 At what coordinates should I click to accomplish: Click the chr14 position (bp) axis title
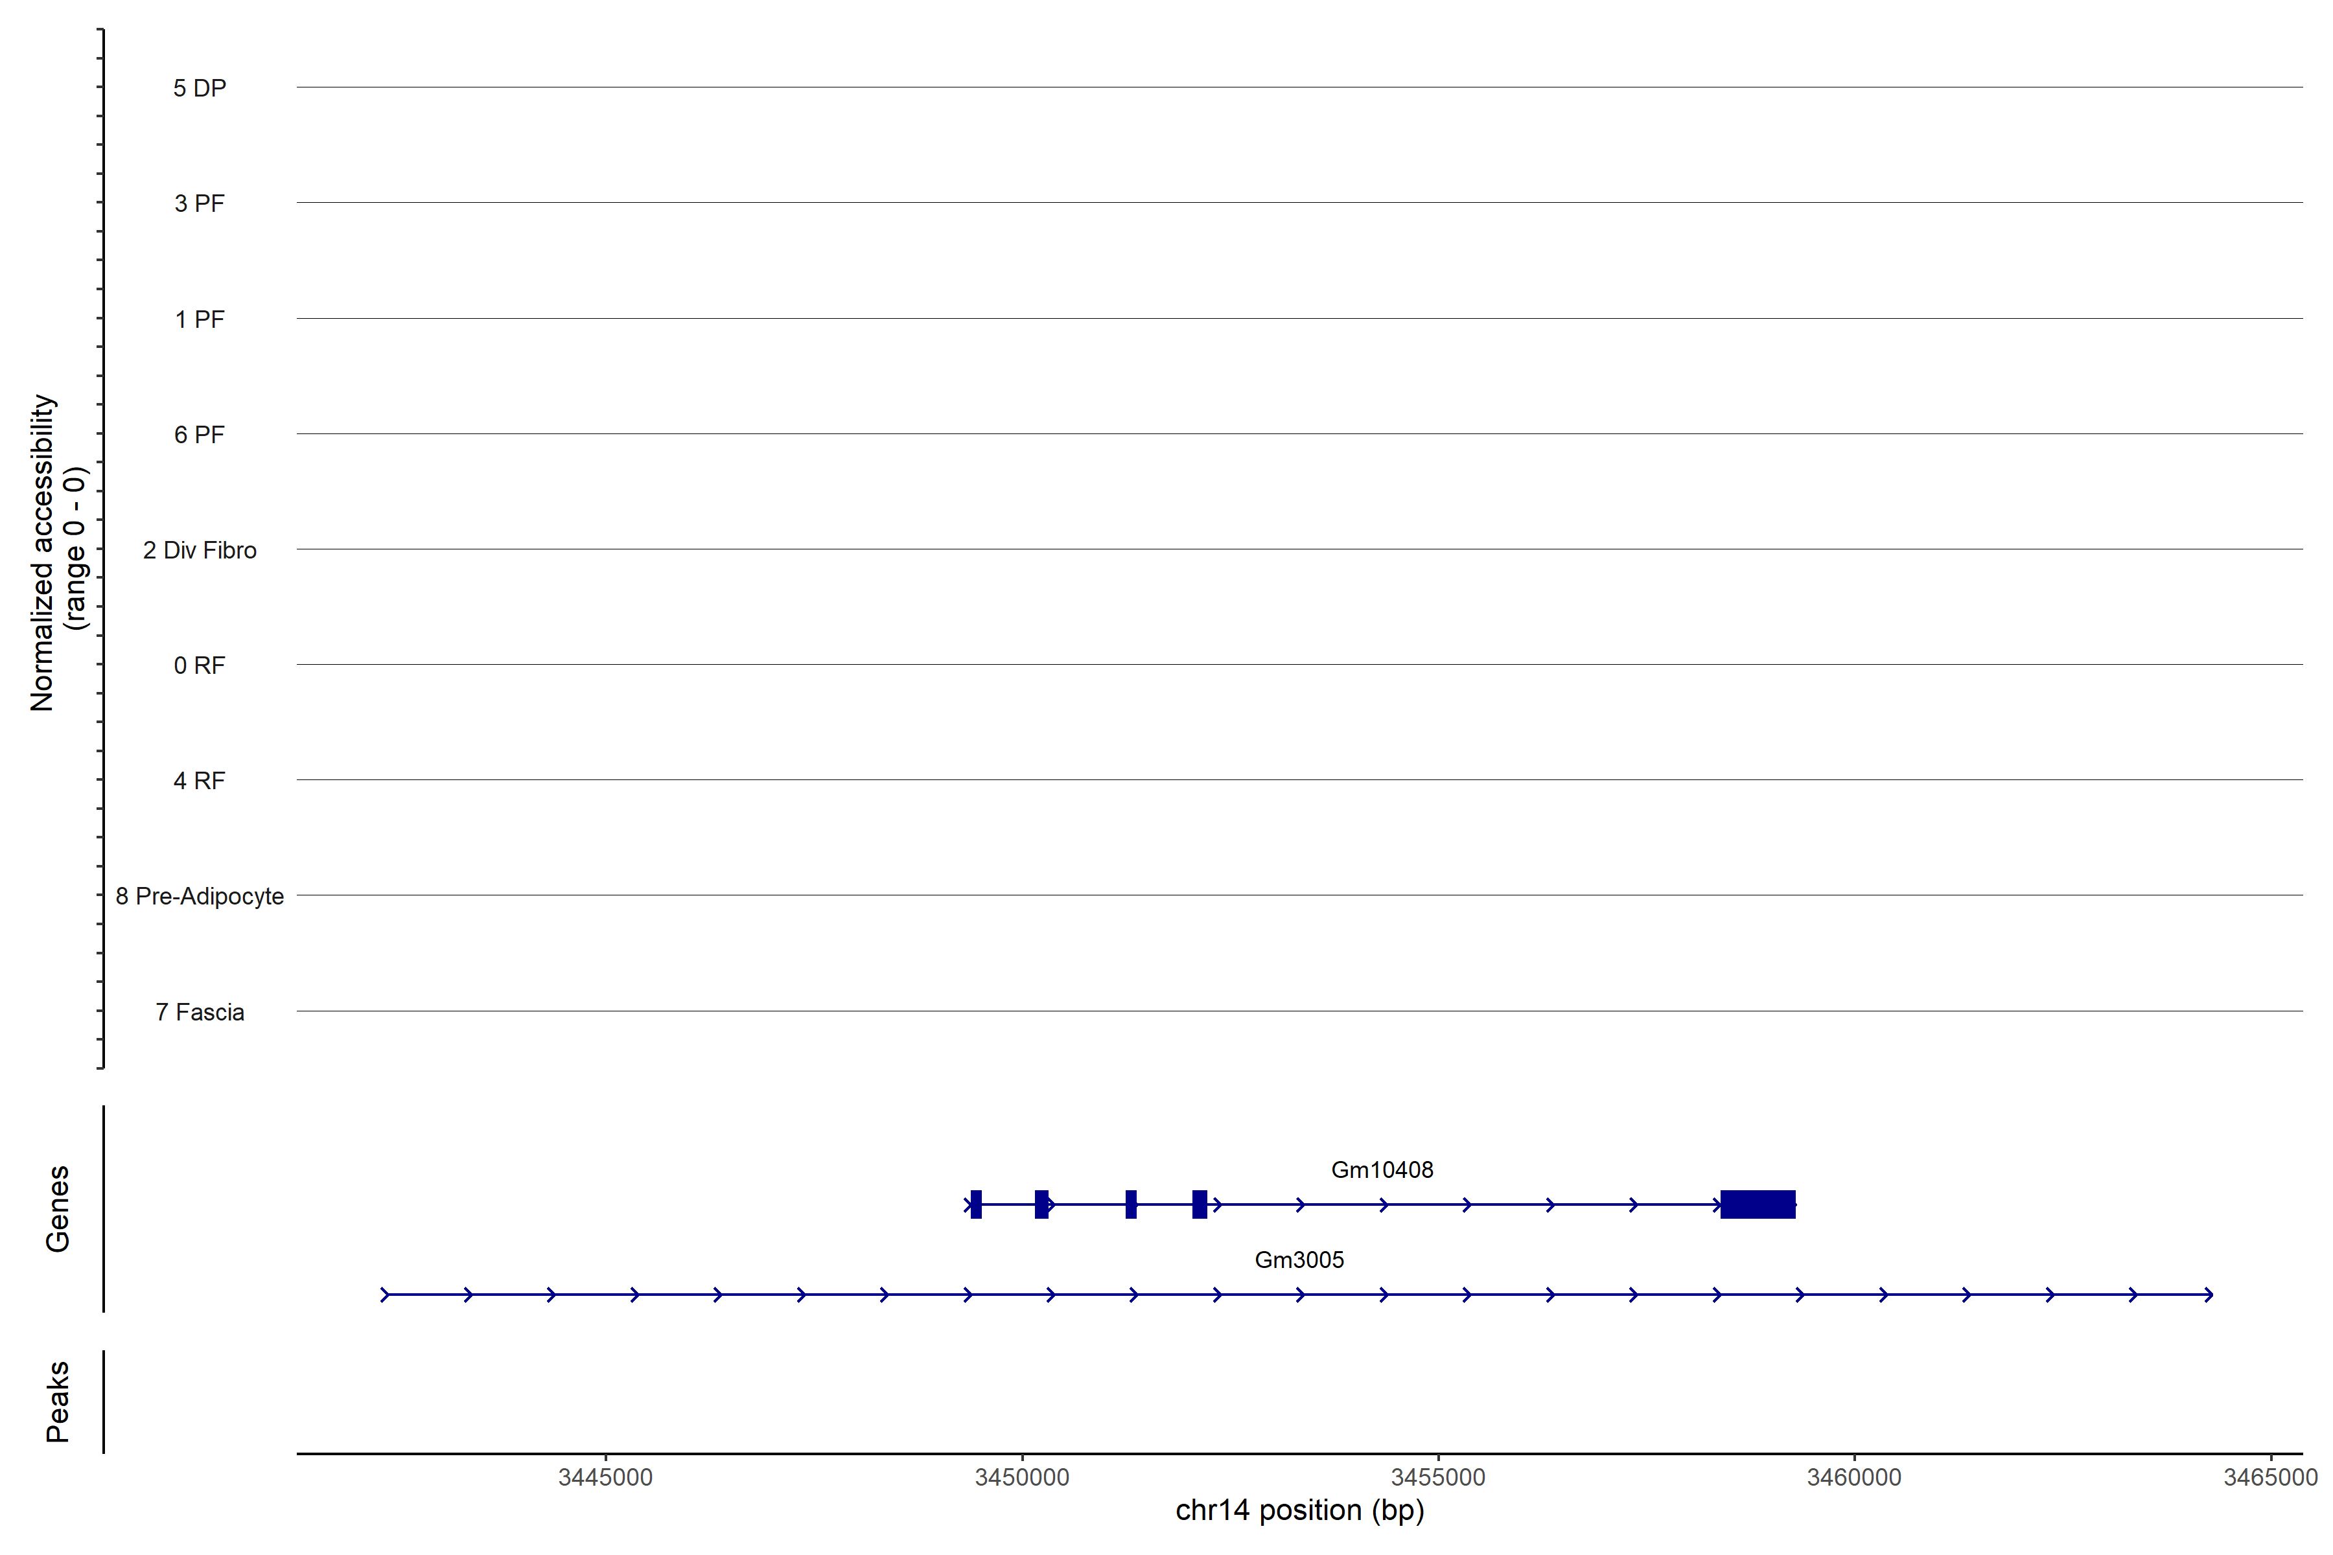pyautogui.click(x=1299, y=1510)
